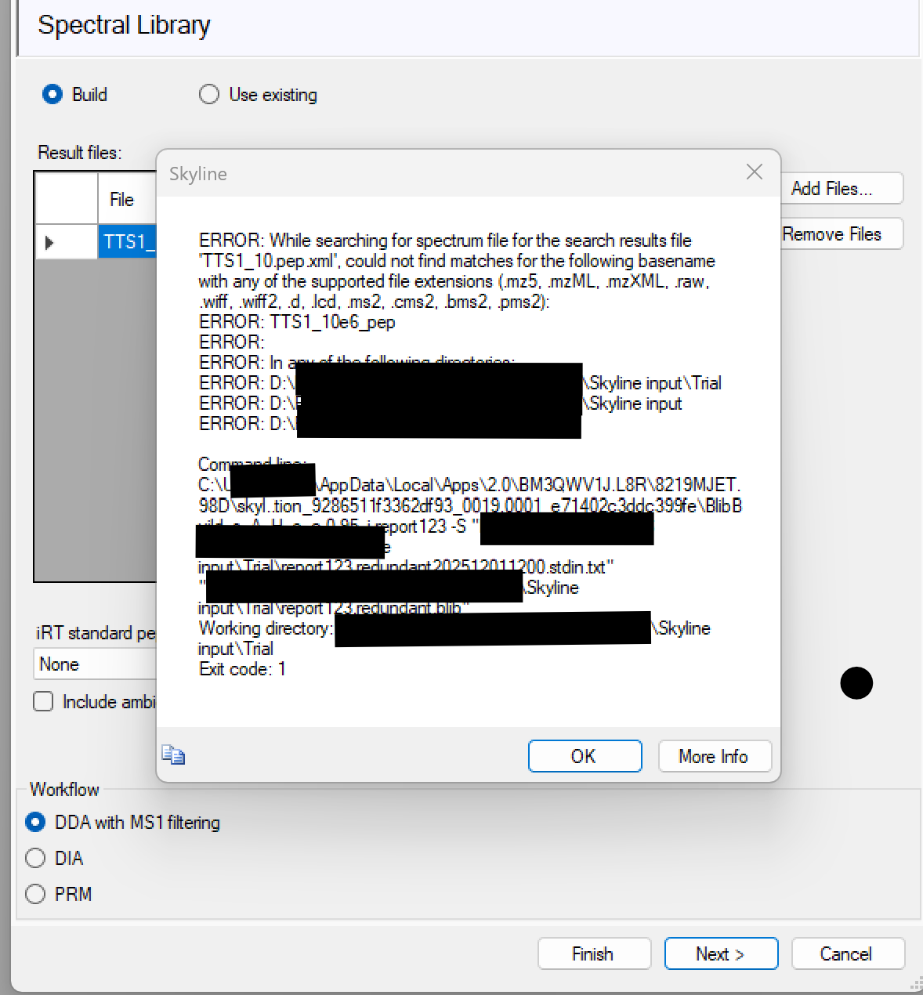Close the Skyline error dialog

coord(754,172)
